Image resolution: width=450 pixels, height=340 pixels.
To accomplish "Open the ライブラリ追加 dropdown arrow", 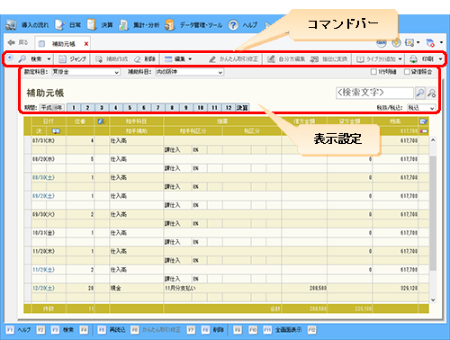I will point(400,59).
